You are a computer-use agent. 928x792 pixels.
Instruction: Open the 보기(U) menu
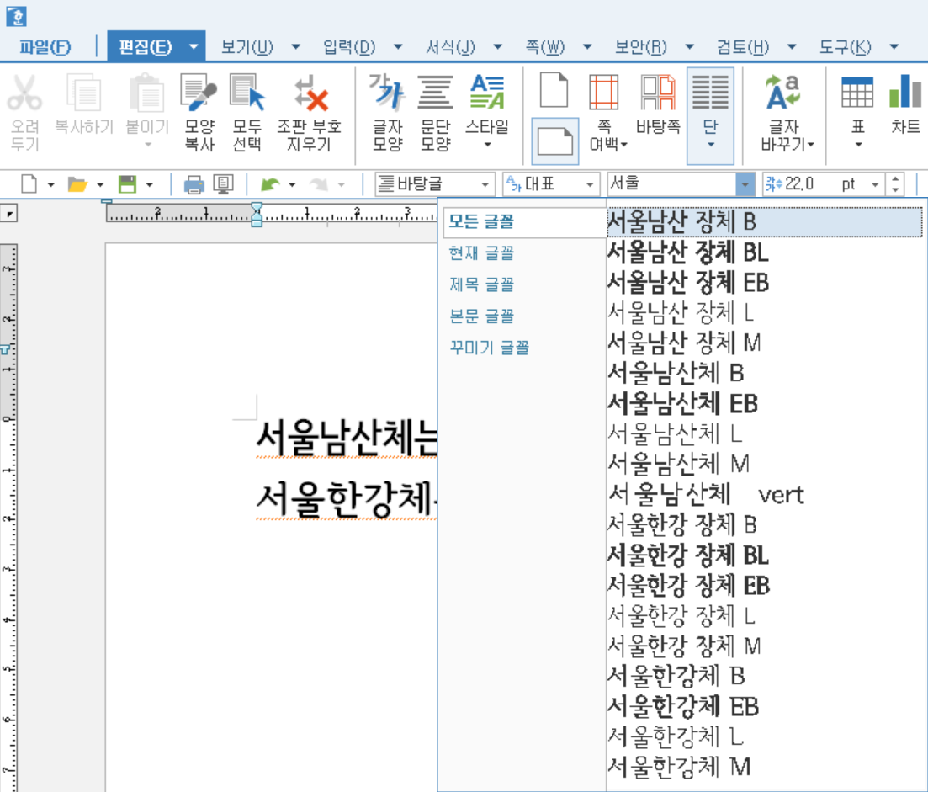pyautogui.click(x=245, y=48)
